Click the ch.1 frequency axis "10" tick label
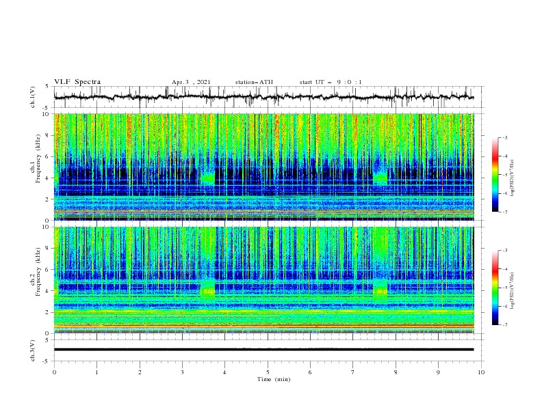 45,114
